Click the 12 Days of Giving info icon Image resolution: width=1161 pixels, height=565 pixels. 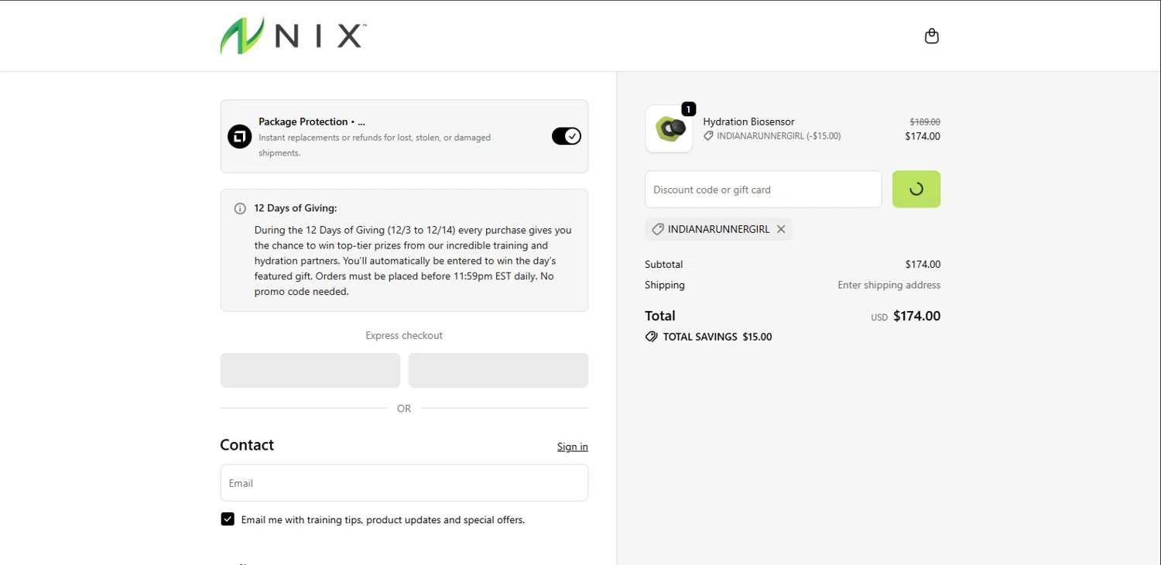tap(240, 208)
